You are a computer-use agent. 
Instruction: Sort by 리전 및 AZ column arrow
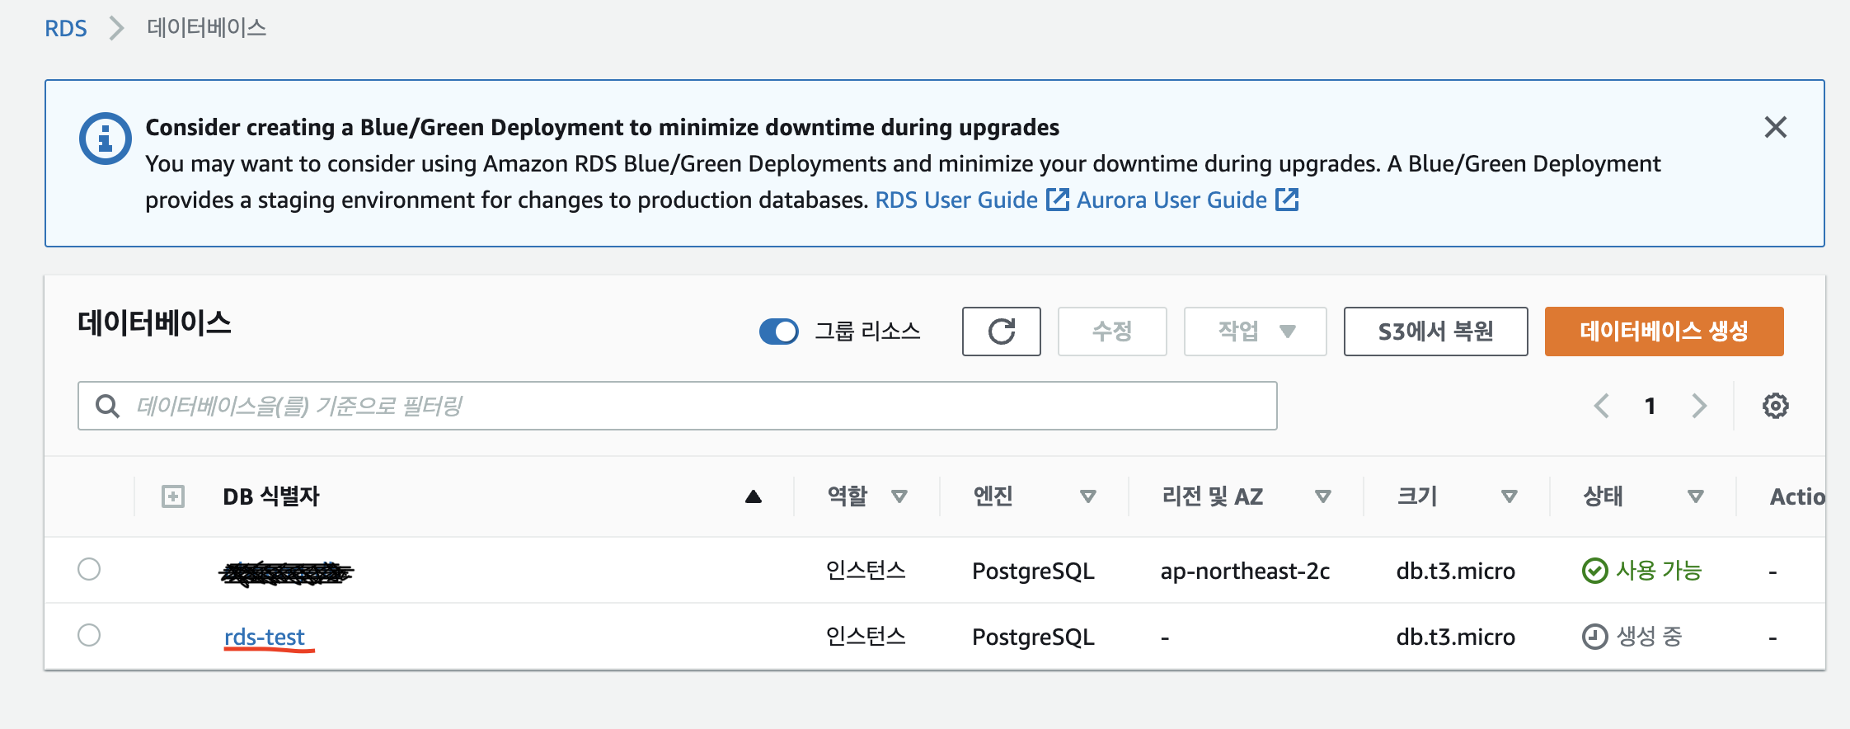click(1323, 496)
